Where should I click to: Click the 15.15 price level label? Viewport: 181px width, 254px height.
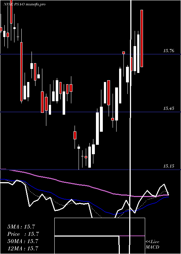[169, 166]
